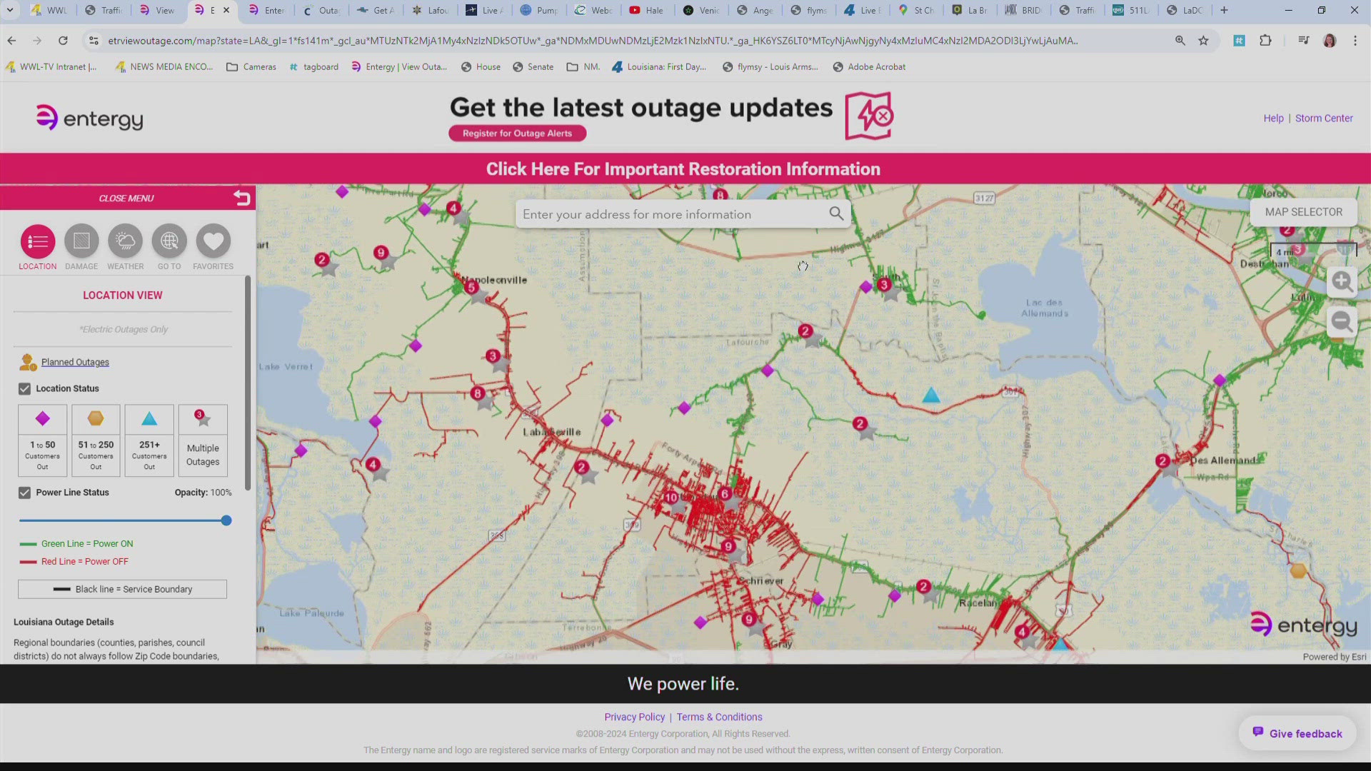
Task: Open the MAP SELECTOR control
Action: [1303, 212]
